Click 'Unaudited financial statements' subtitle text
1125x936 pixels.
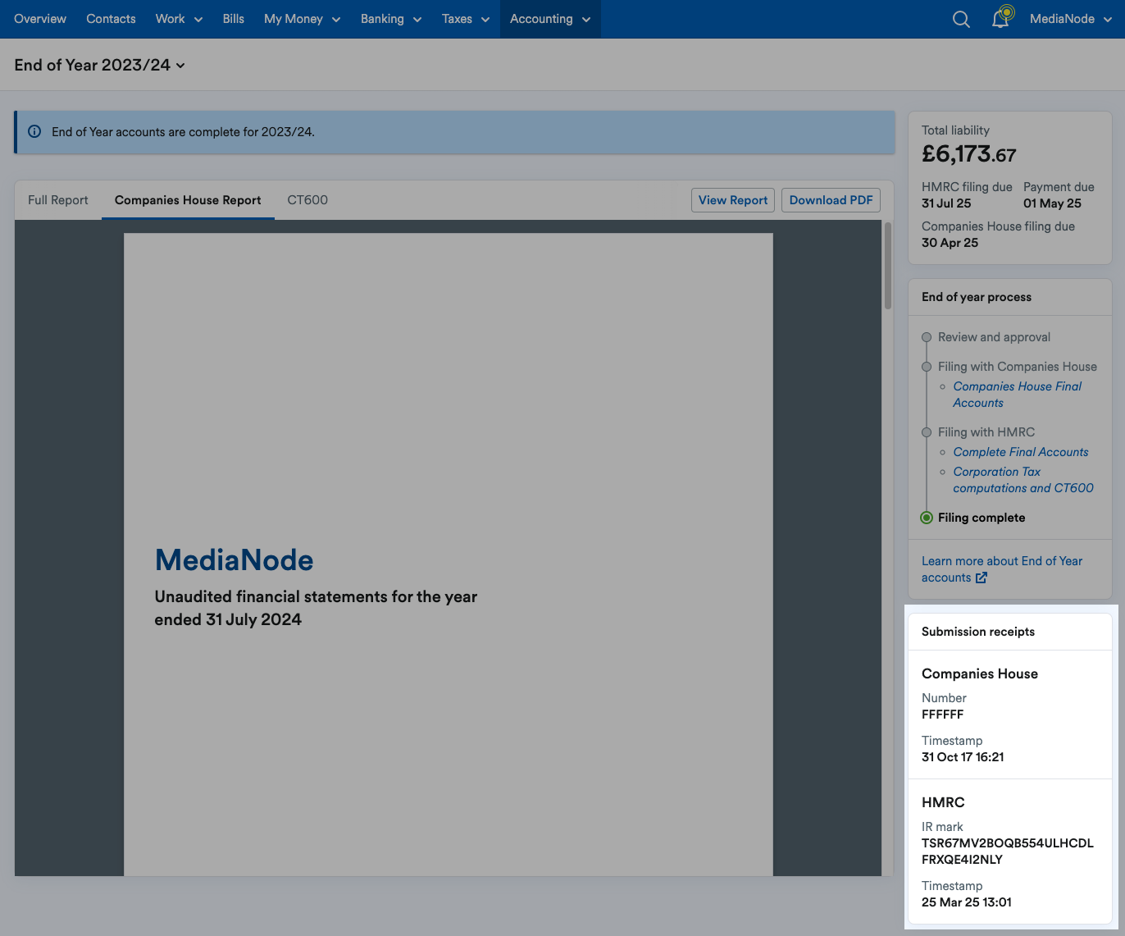pyautogui.click(x=316, y=608)
